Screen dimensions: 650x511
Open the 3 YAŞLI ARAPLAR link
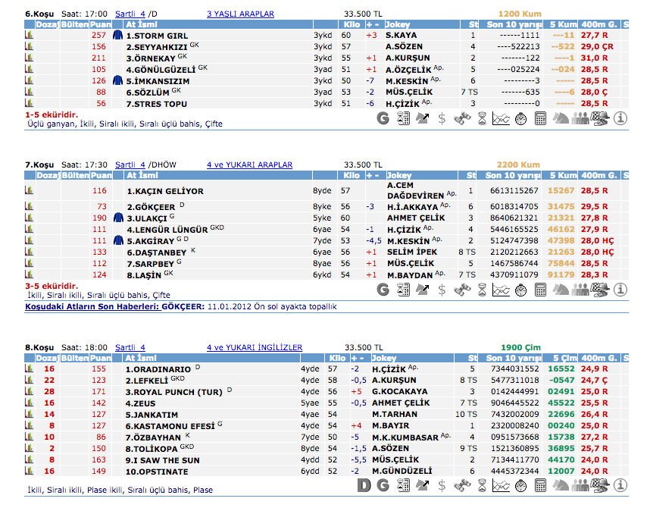[x=240, y=14]
